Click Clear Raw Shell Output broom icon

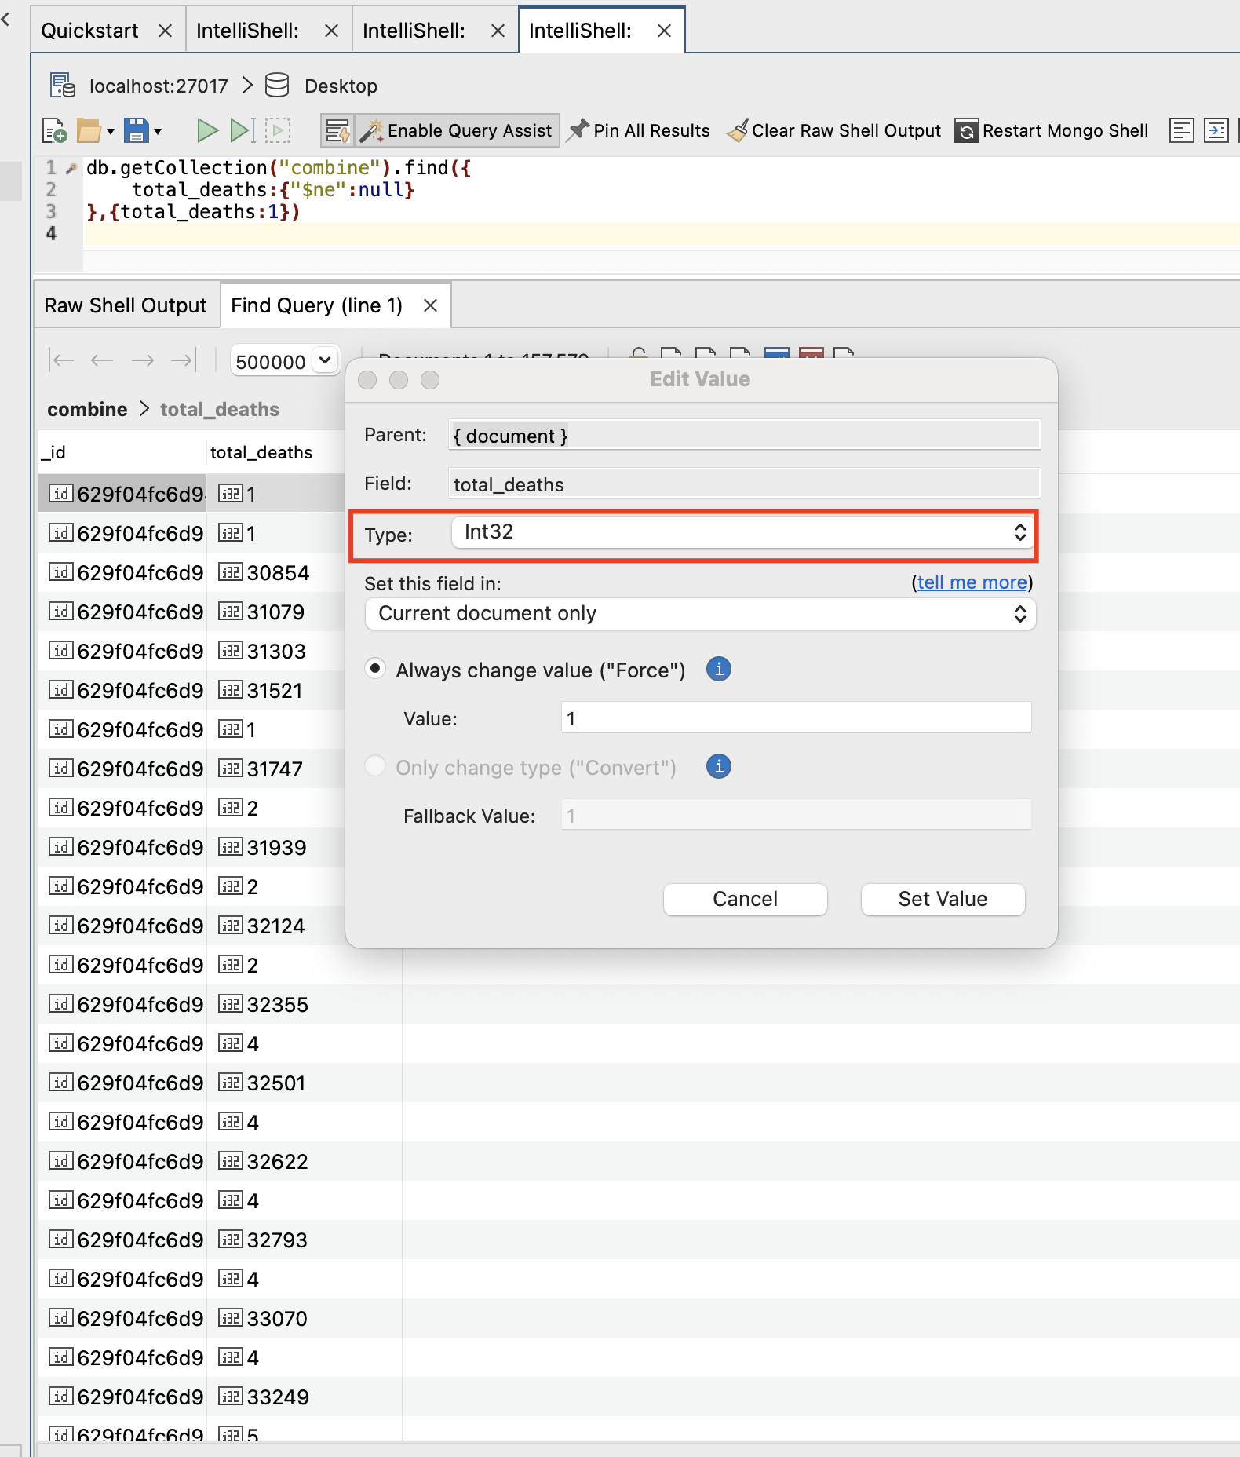click(737, 130)
